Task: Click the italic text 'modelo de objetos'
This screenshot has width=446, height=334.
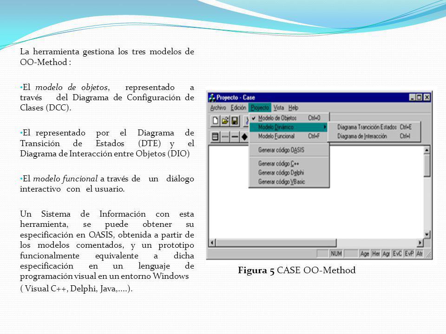Action: point(72,87)
